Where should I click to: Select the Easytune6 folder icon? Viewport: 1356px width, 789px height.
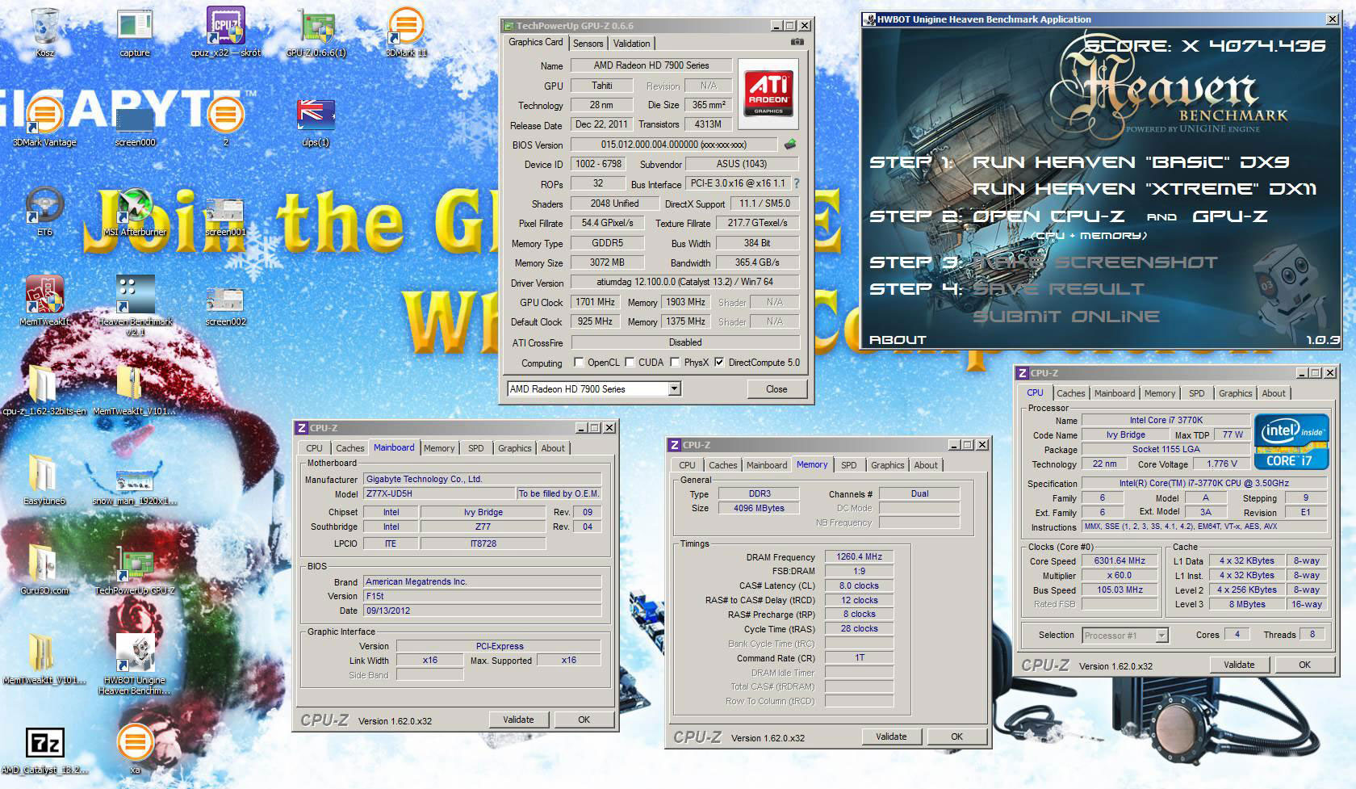tap(45, 481)
